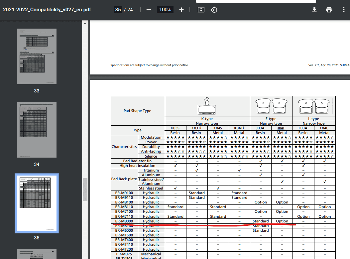Click the K03S column header
The width and height of the screenshot is (350, 259).
click(x=175, y=128)
